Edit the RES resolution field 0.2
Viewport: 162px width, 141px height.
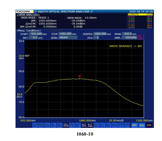click(x=33, y=37)
